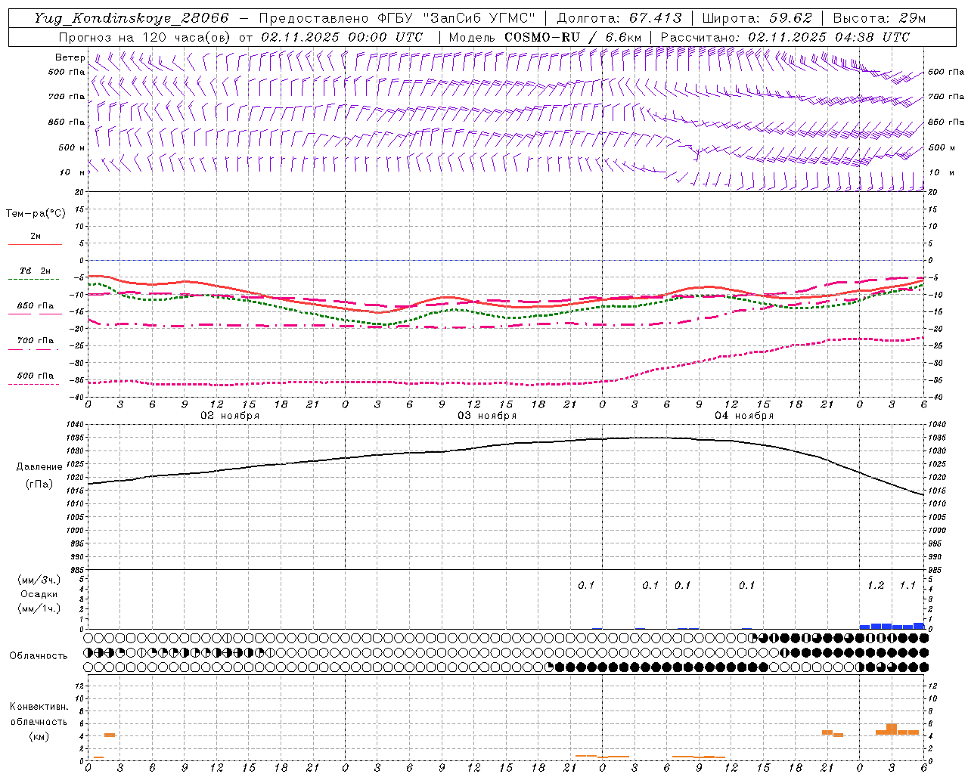Click the station title Yug_Kondinskoye_28066
The height and width of the screenshot is (774, 968).
(x=131, y=18)
